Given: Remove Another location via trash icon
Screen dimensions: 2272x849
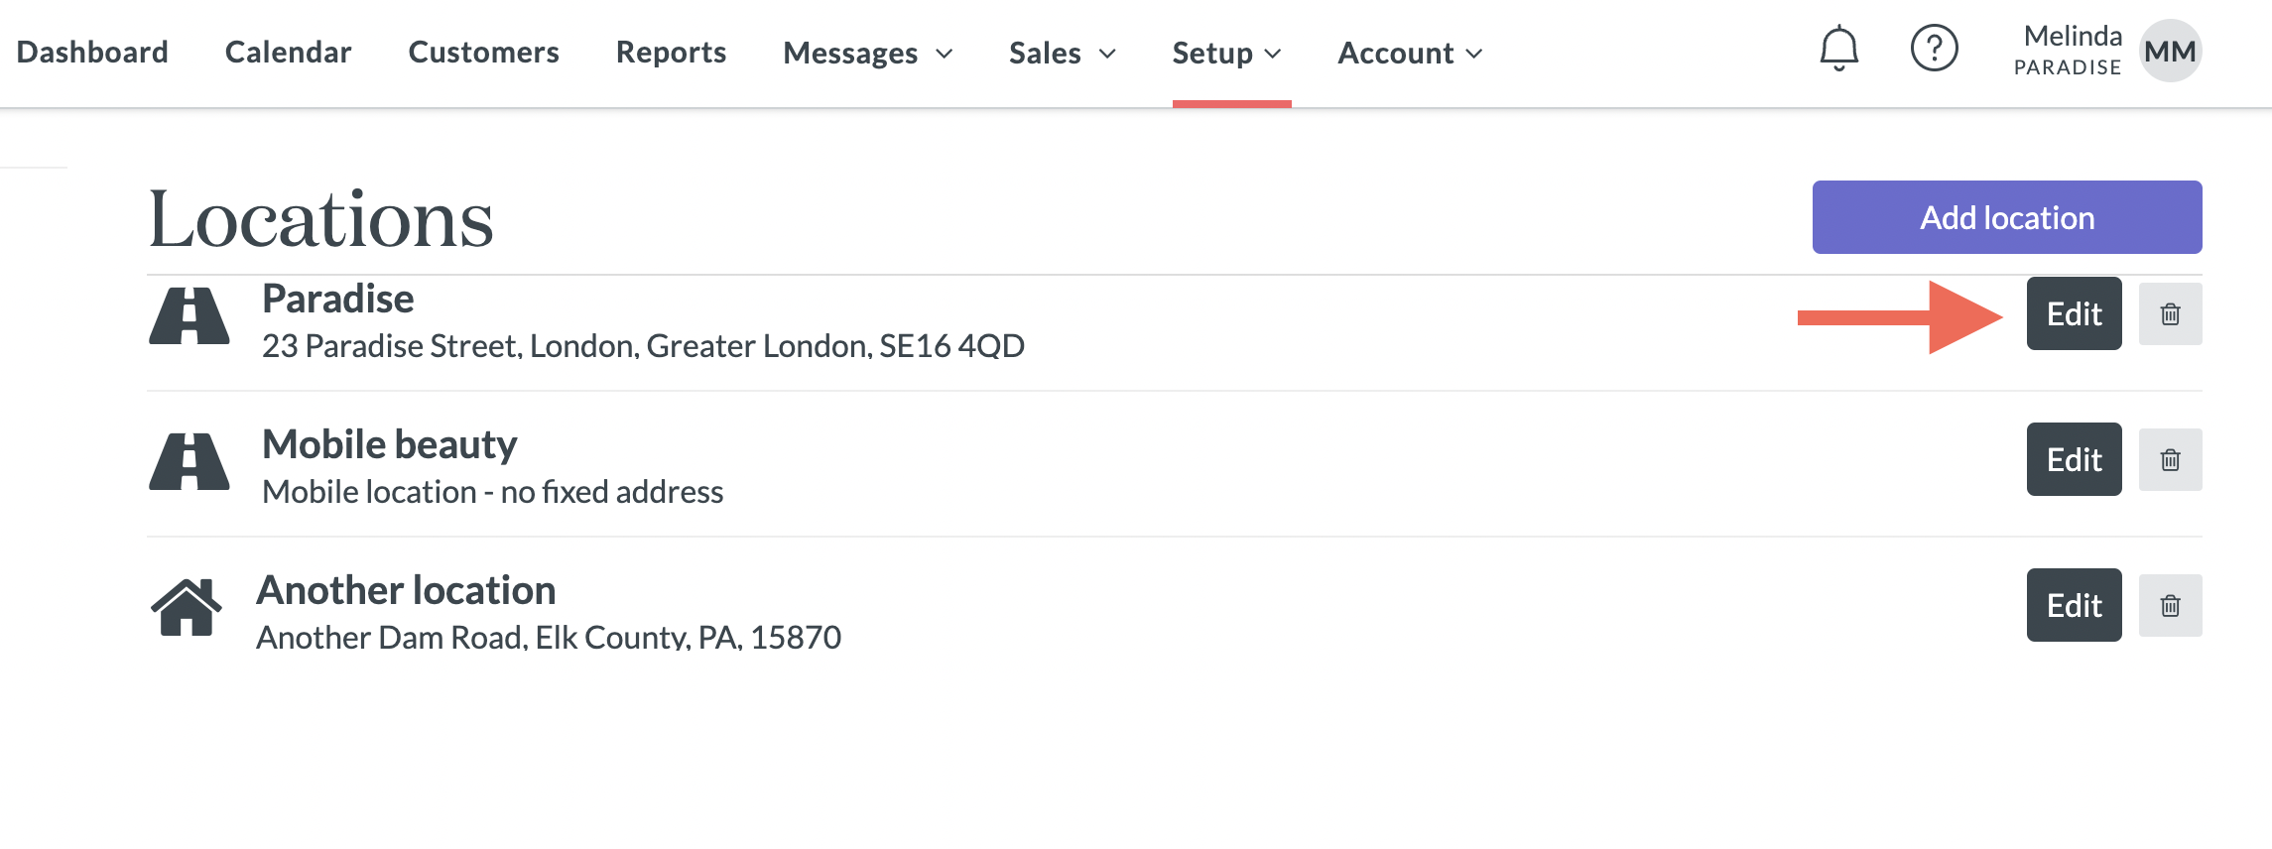Looking at the screenshot, I should pos(2170,606).
